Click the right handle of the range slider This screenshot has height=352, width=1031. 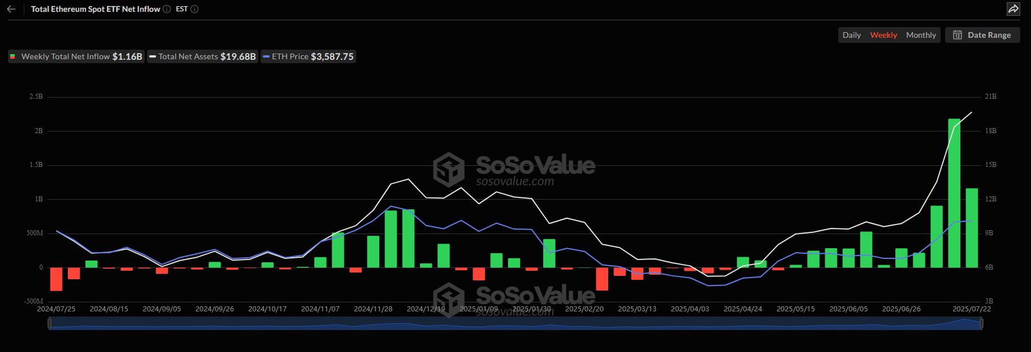pos(981,323)
